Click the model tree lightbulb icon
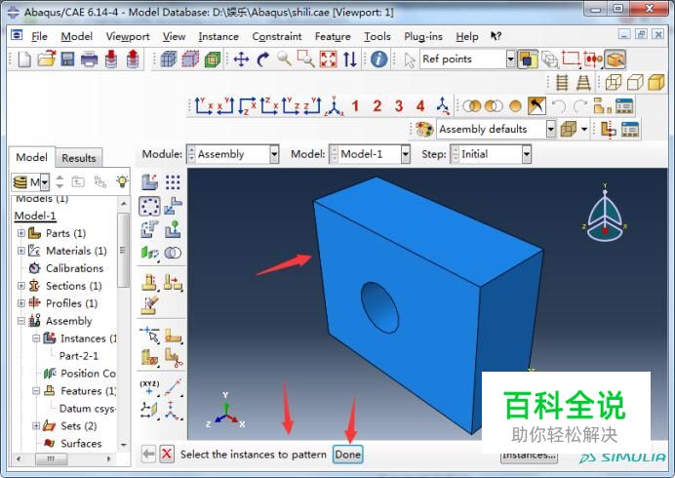This screenshot has width=675, height=478. click(x=122, y=181)
